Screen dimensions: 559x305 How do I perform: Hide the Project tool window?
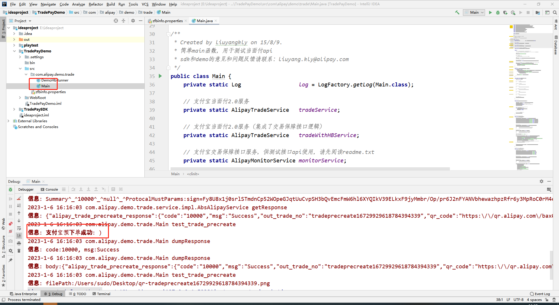point(141,21)
